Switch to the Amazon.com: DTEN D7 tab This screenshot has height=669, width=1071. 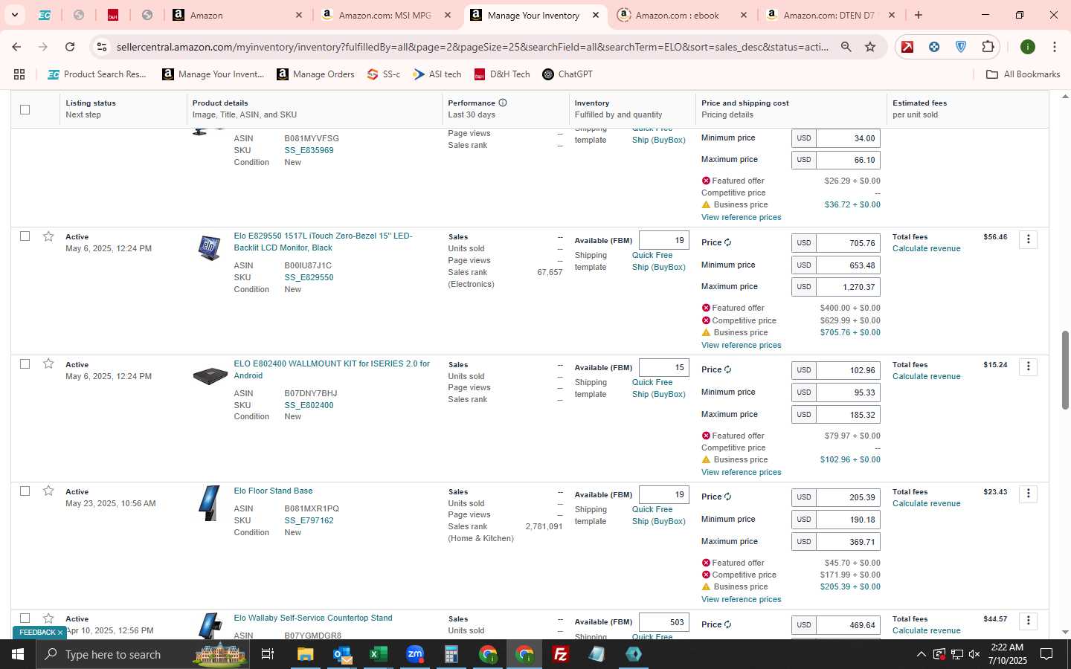830,15
